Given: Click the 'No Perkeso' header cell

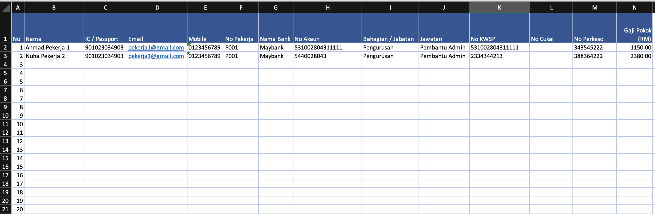Looking at the screenshot, I should (x=595, y=28).
